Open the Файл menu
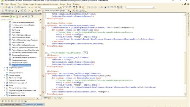The image size is (190, 107). coord(7,4)
